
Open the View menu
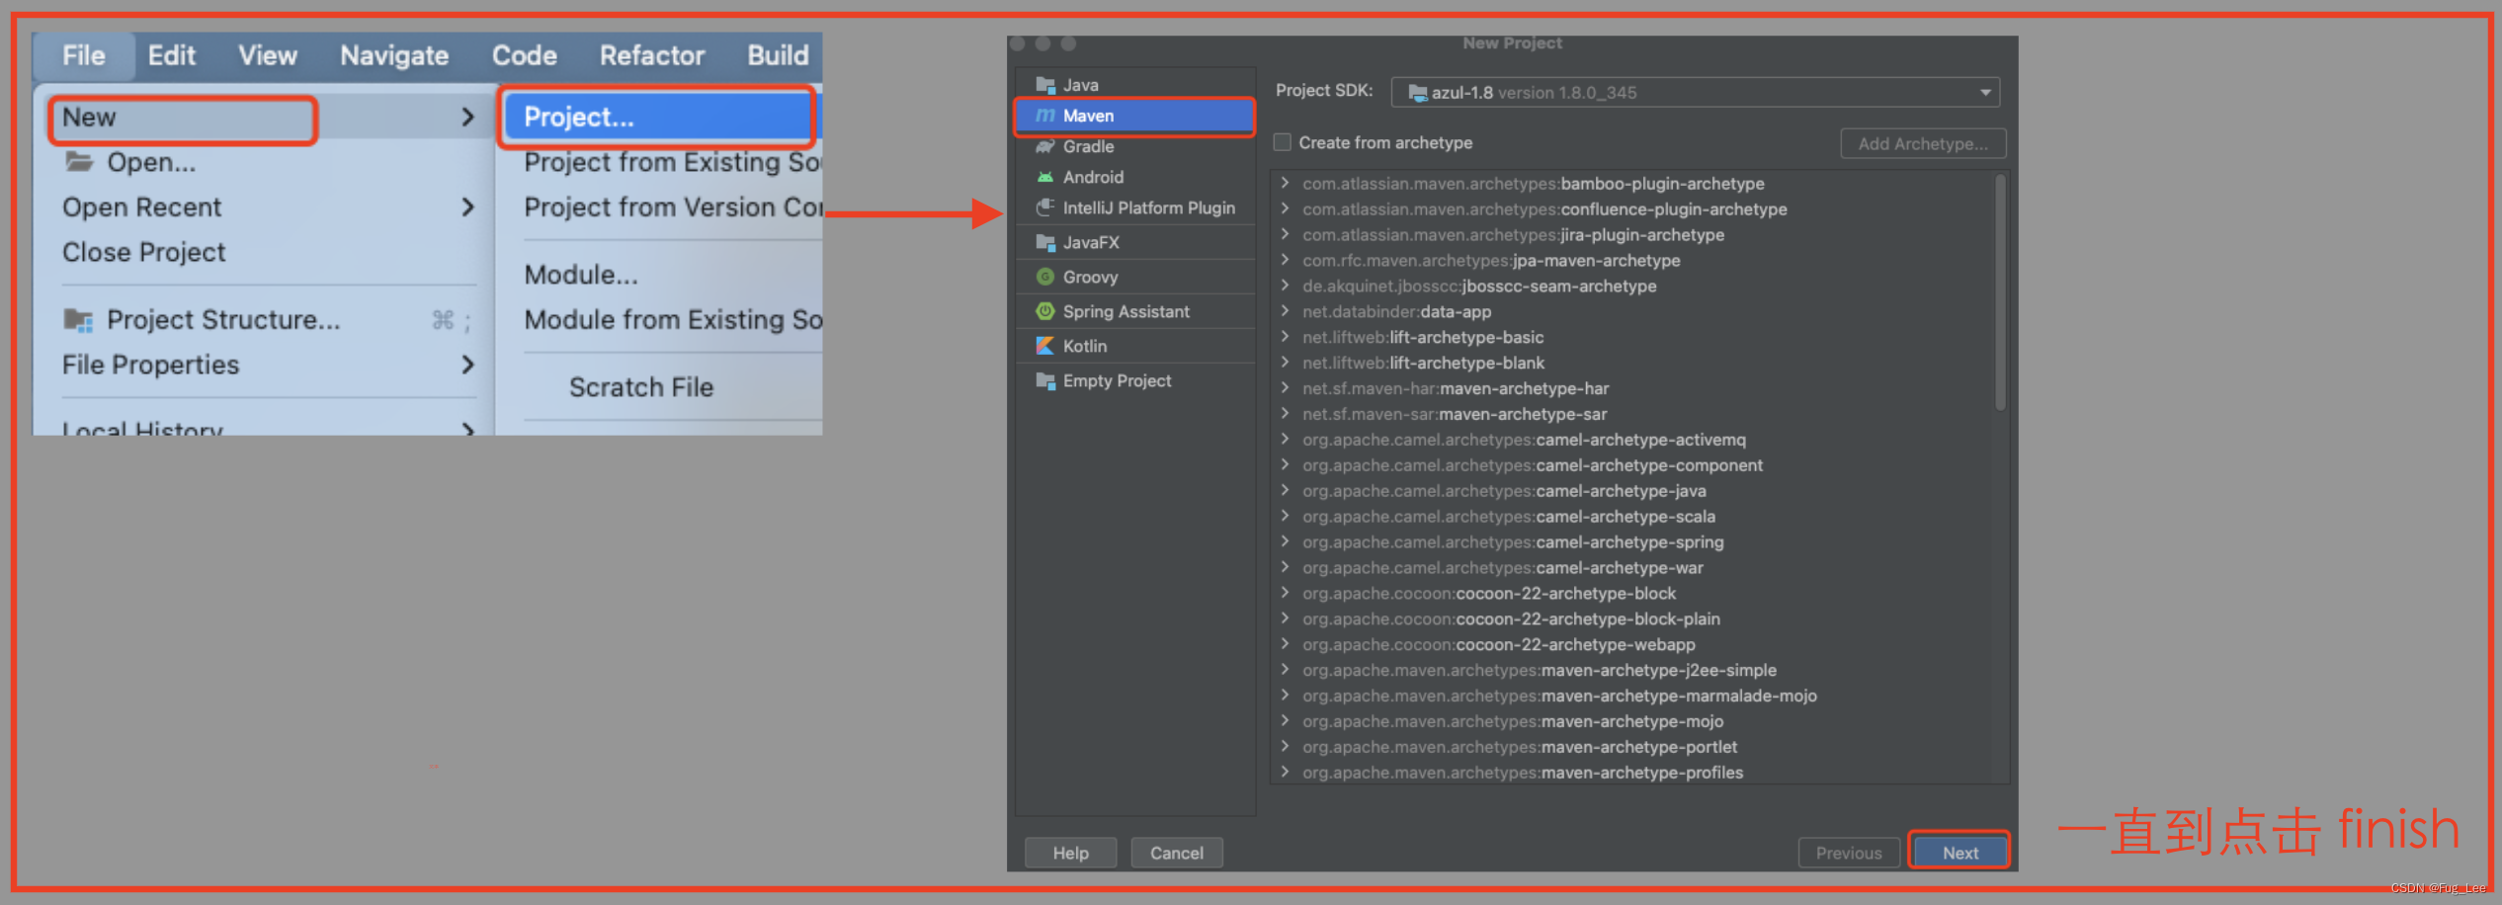point(267,55)
